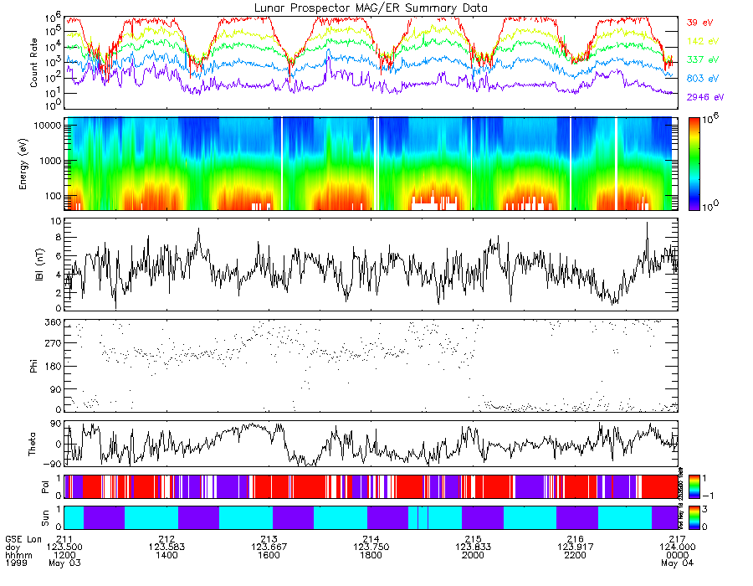The height and width of the screenshot is (586, 753).
Task: Click inside the energy spectrogram panel
Action: (x=371, y=164)
